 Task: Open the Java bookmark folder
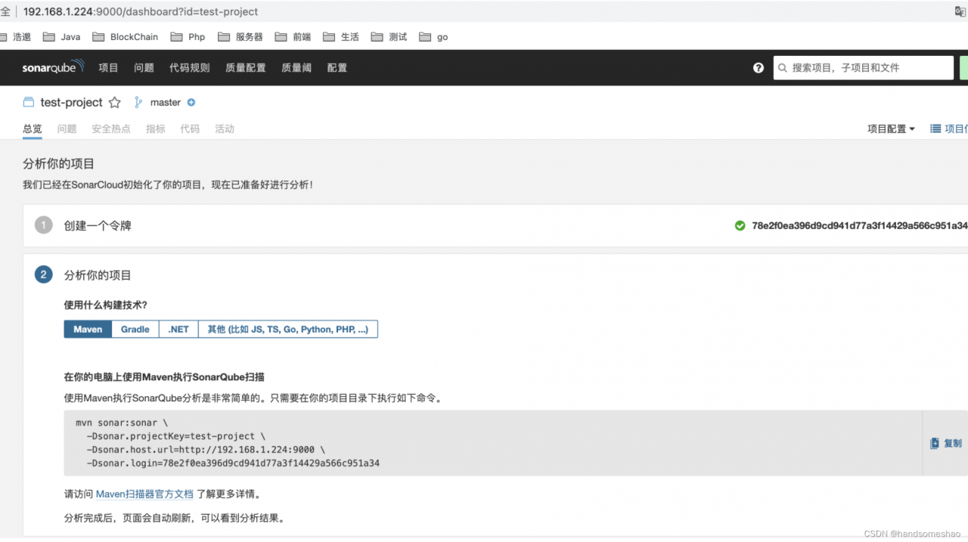pos(62,36)
